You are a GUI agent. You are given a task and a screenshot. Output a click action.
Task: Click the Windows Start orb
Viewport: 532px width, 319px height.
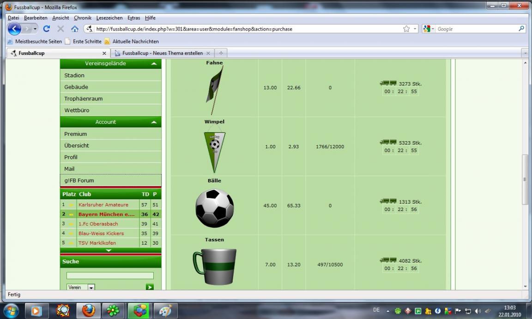coord(11,310)
